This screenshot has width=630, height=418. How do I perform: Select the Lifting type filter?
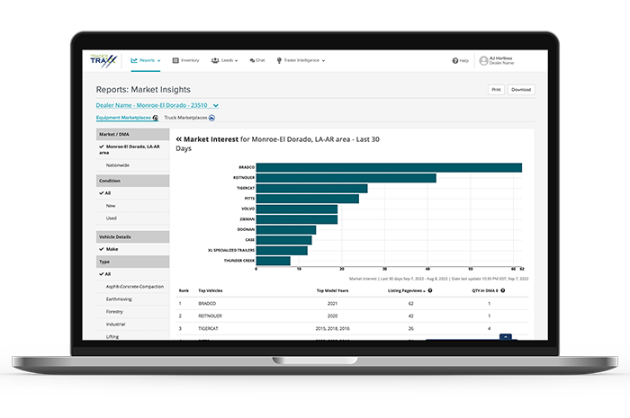132,336
